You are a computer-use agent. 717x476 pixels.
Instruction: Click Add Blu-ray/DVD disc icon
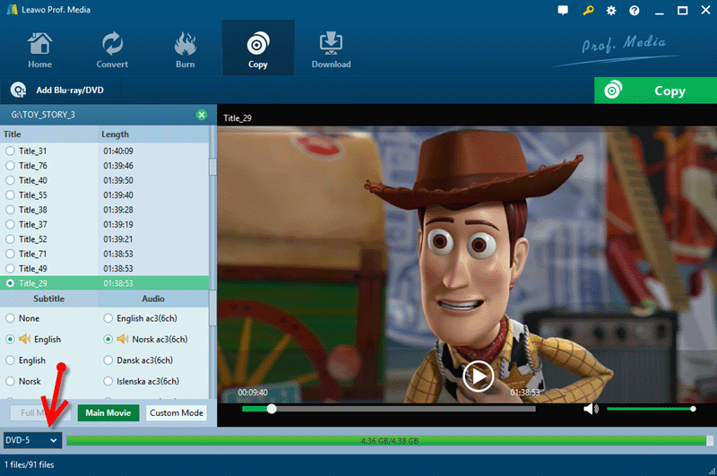[18, 90]
